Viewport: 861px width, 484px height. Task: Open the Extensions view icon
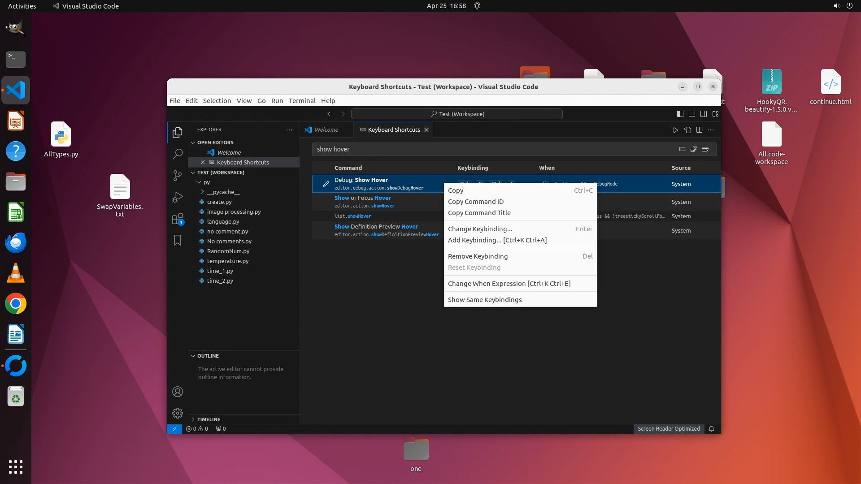(x=178, y=219)
